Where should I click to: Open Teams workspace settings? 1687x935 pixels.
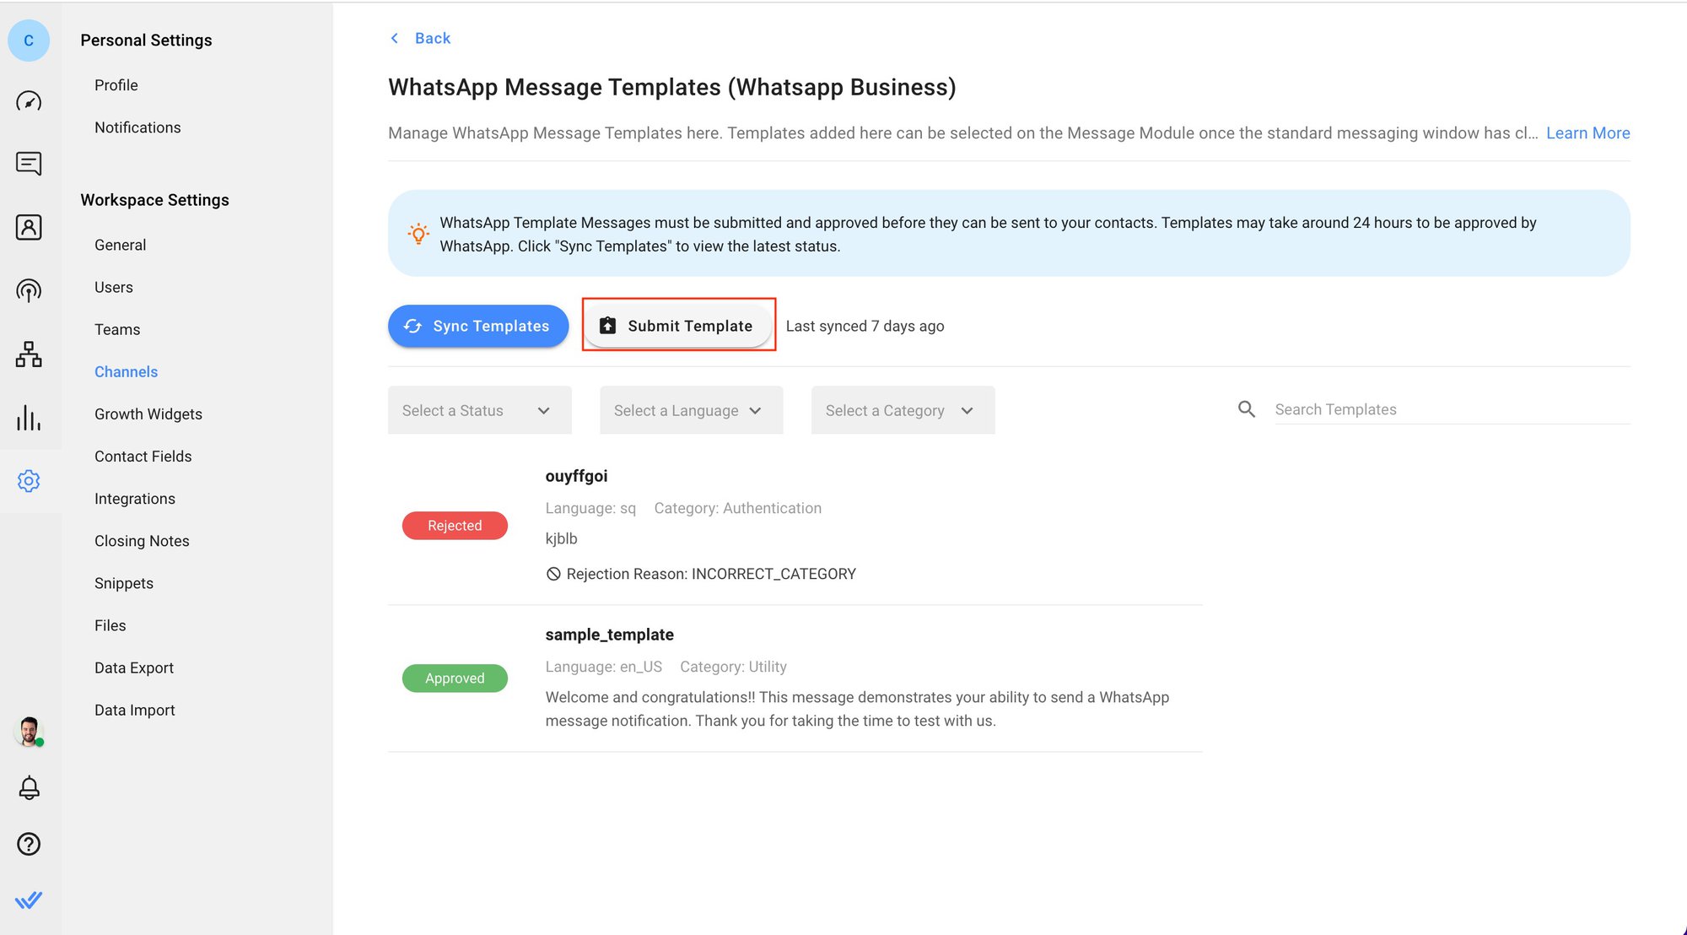tap(117, 329)
